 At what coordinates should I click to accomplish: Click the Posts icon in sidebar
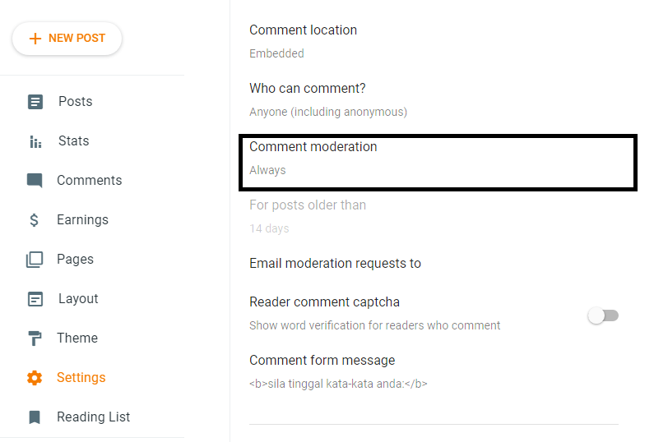(35, 102)
